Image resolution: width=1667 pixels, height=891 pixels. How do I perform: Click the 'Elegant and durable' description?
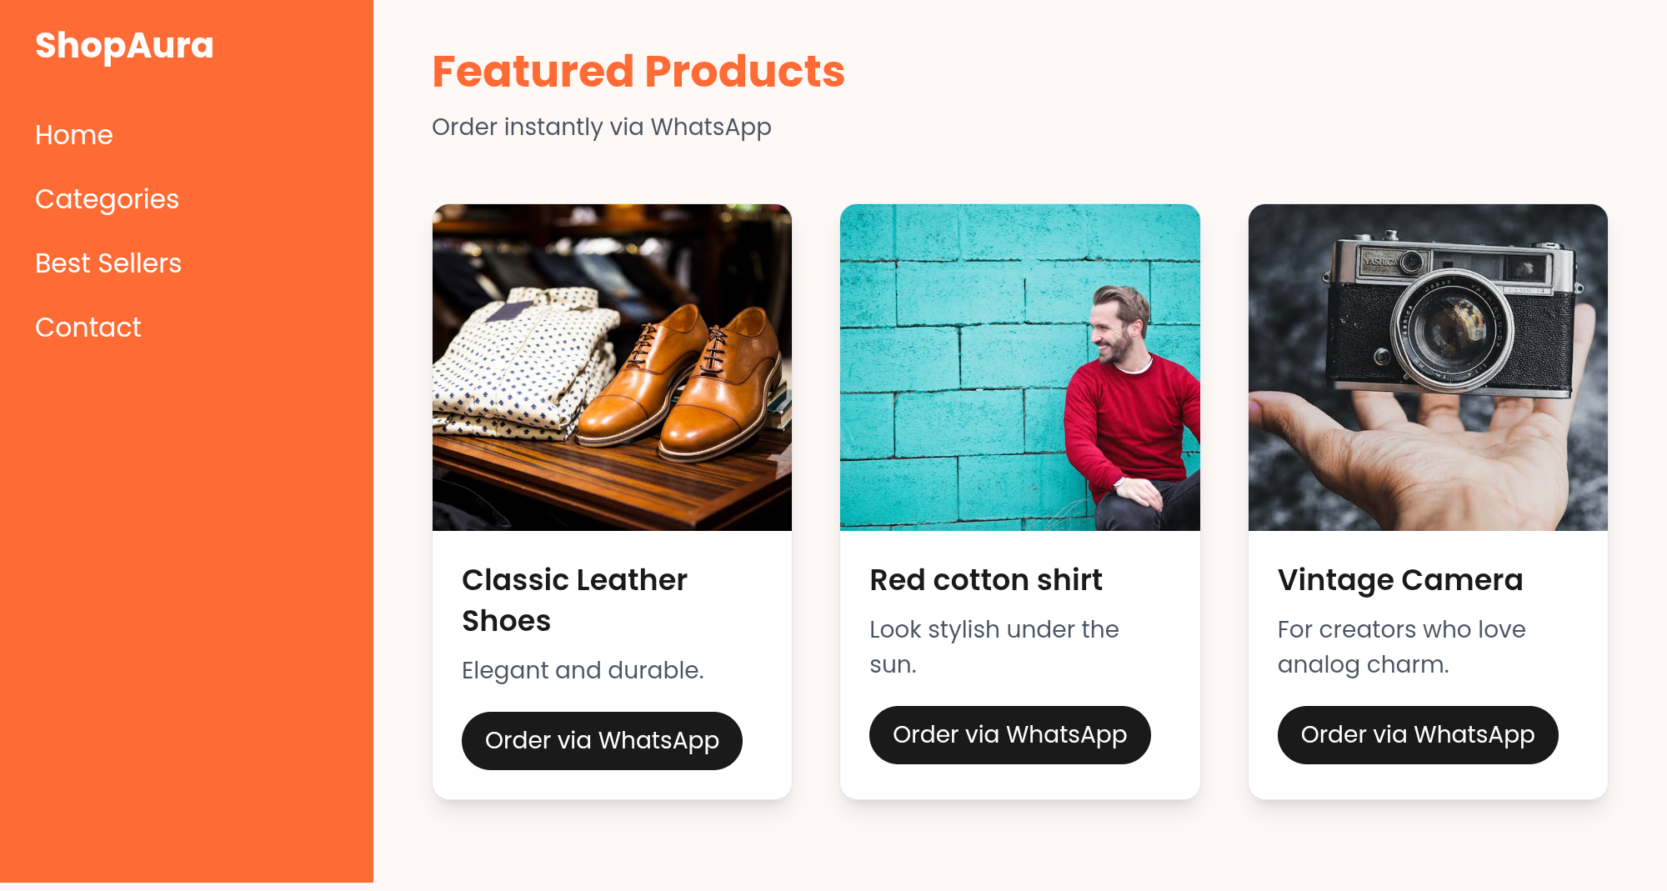click(583, 670)
